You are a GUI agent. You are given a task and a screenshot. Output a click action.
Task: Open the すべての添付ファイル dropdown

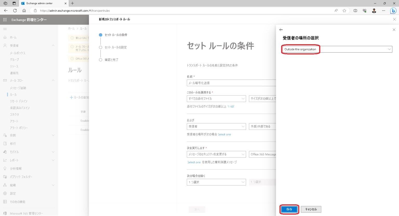216,99
